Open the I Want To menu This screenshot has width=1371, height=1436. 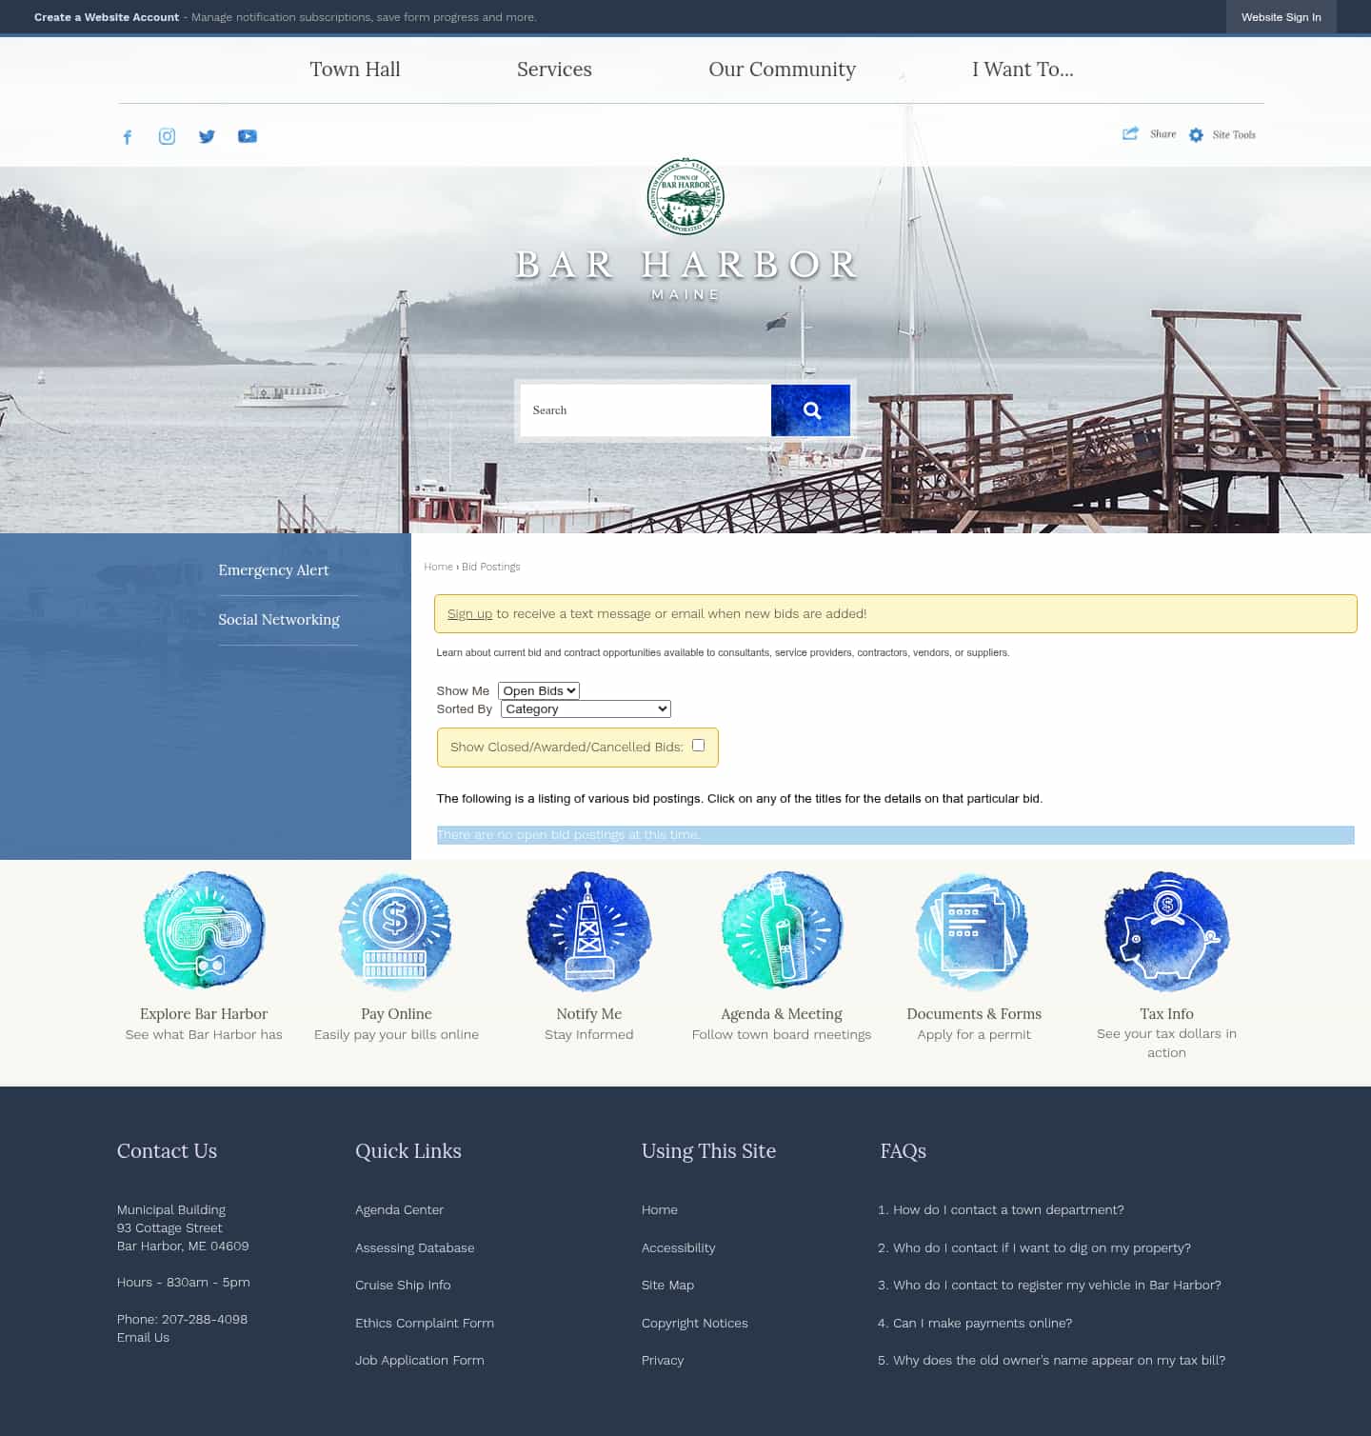coord(1023,69)
